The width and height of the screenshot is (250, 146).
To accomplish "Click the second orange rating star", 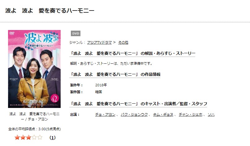I will 23,137.
